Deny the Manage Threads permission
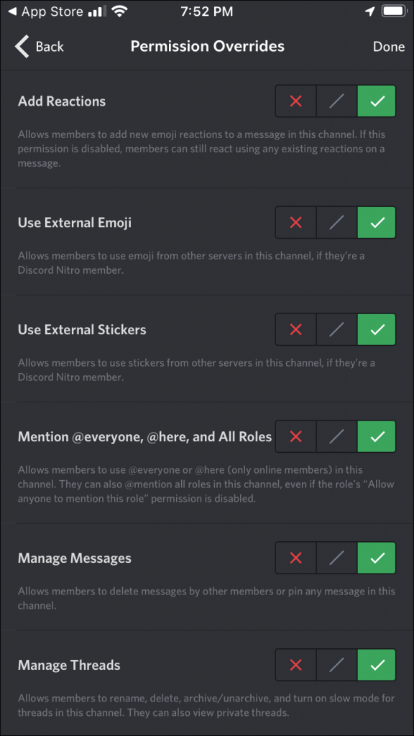The width and height of the screenshot is (414, 736). [295, 665]
